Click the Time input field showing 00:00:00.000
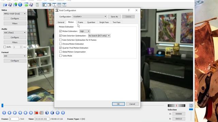Screen dimensions: 218x122 coord(42,119)
